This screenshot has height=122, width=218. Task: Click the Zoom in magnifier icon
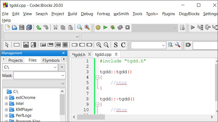99,45
